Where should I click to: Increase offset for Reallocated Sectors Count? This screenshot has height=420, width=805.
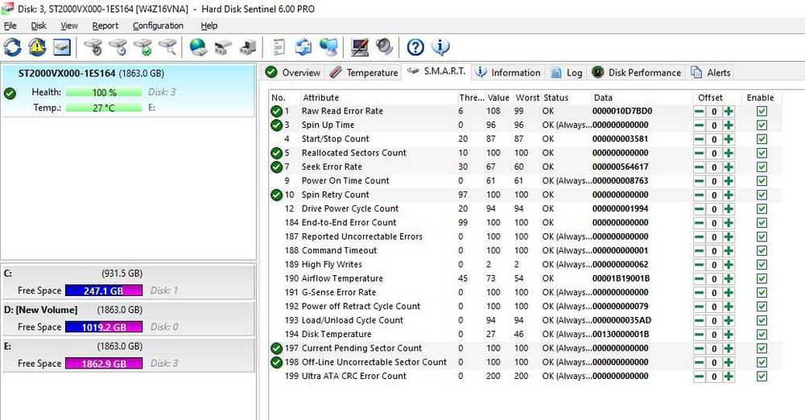click(729, 153)
